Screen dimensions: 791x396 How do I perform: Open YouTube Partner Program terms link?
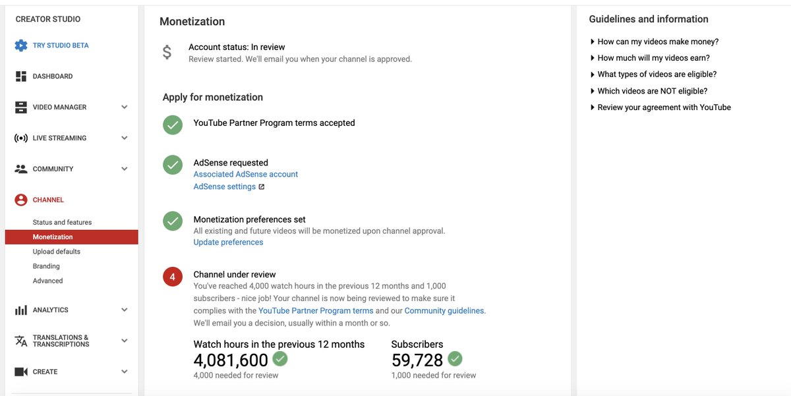[x=316, y=311]
